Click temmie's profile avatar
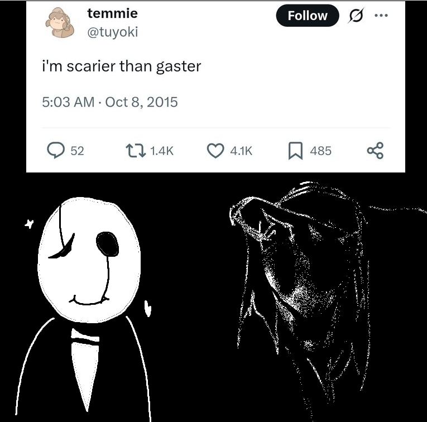 point(60,22)
